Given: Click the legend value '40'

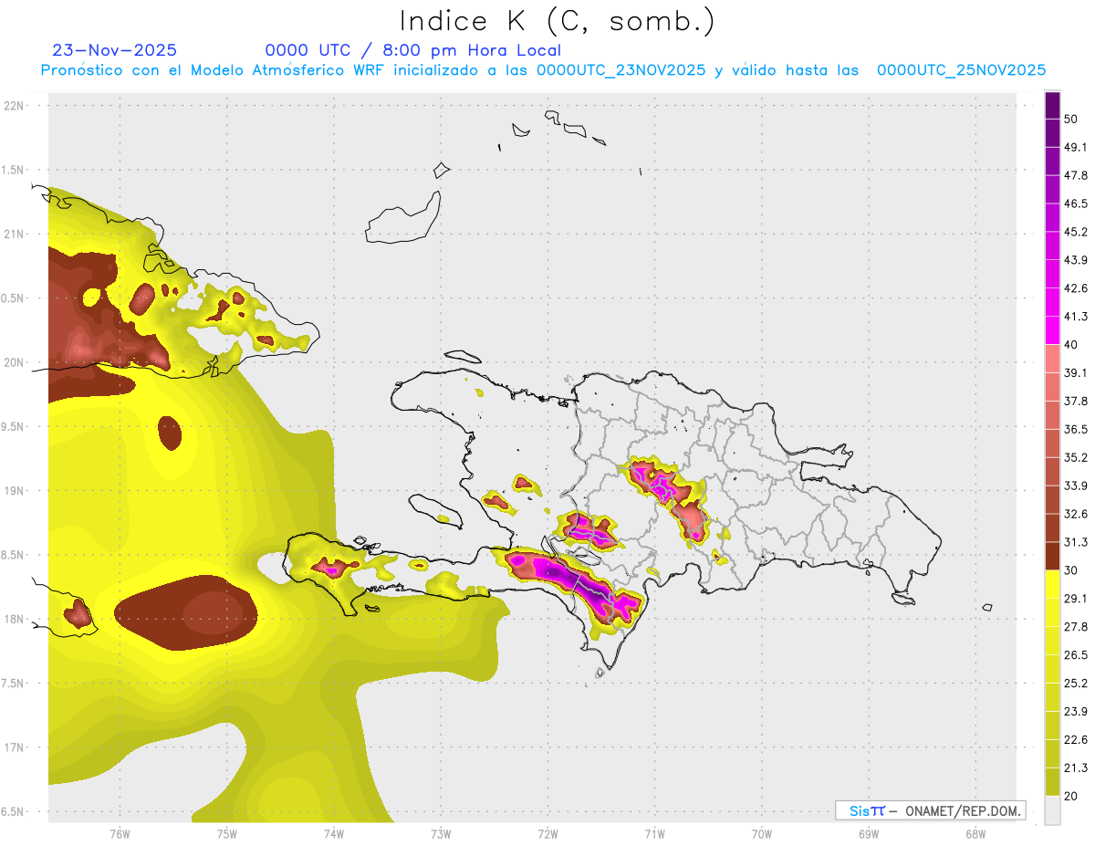Looking at the screenshot, I should [x=1072, y=345].
